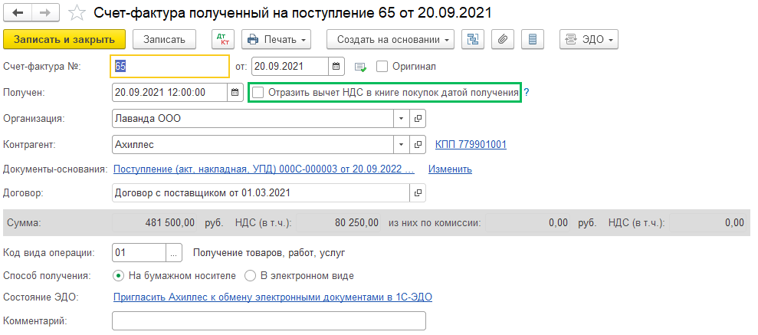Open the document structure (related documents) icon
758x335 pixels.
tap(473, 40)
